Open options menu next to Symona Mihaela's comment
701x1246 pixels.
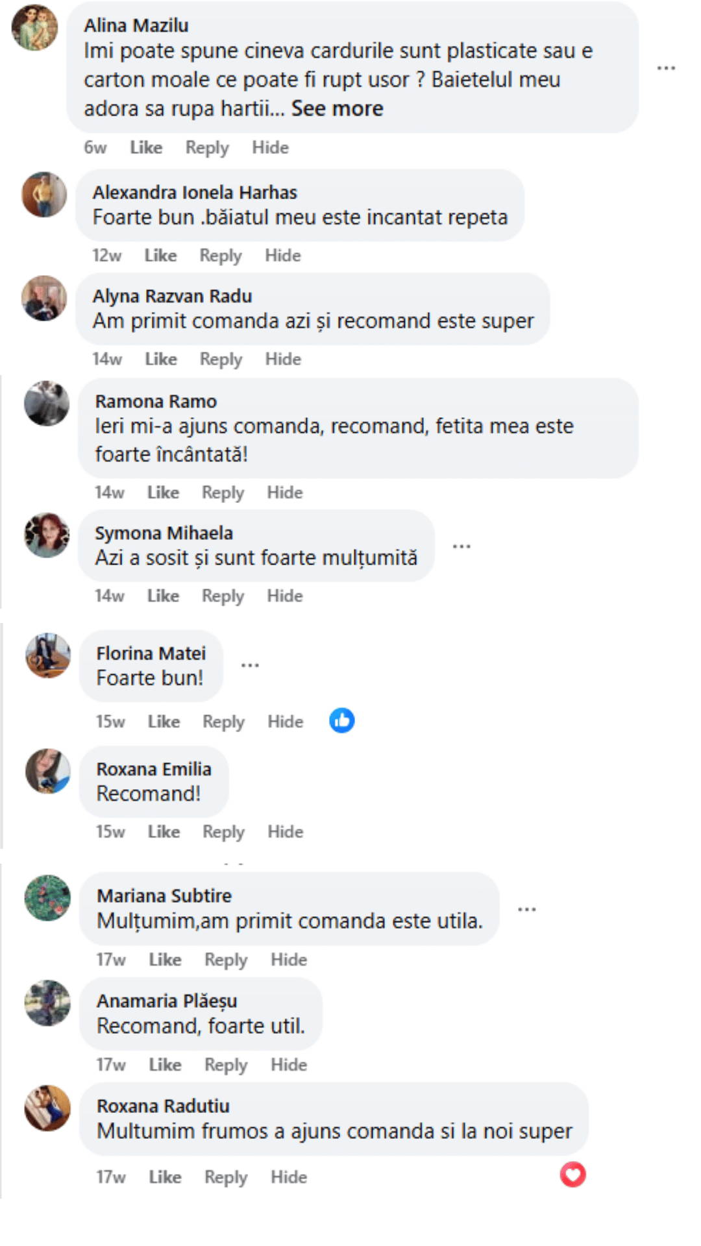[x=461, y=546]
